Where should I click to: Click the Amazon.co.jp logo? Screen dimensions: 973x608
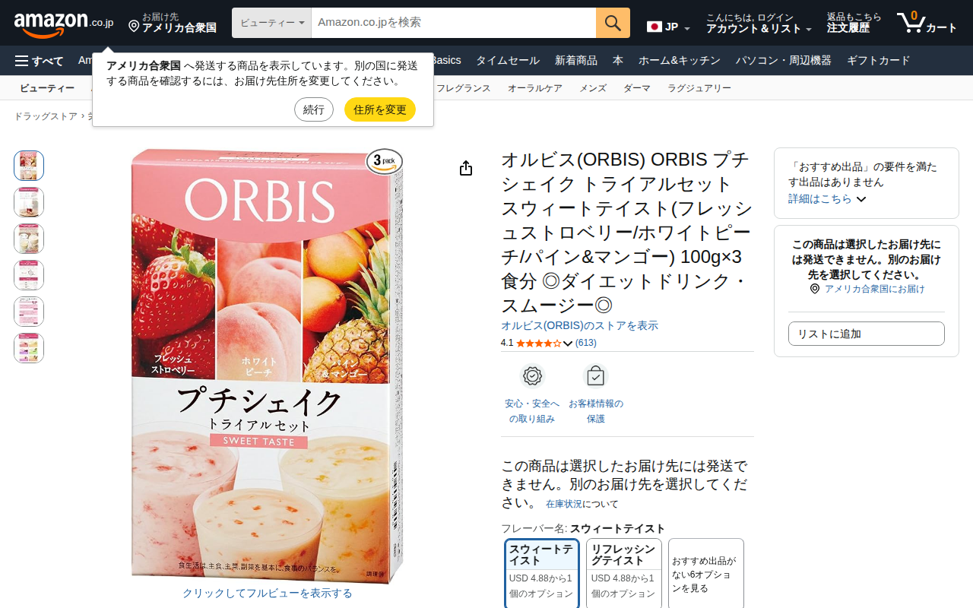pyautogui.click(x=64, y=23)
